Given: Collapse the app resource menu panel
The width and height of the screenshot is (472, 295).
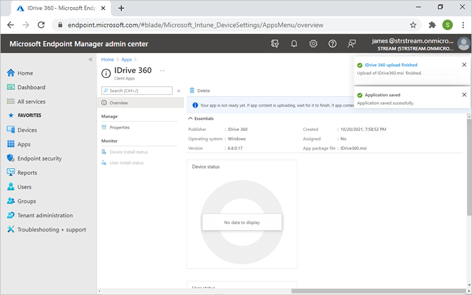Looking at the screenshot, I should tap(179, 91).
